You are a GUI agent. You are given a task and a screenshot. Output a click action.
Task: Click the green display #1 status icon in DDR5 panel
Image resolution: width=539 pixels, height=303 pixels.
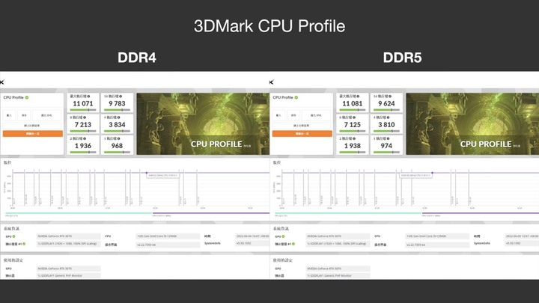pyautogui.click(x=293, y=244)
